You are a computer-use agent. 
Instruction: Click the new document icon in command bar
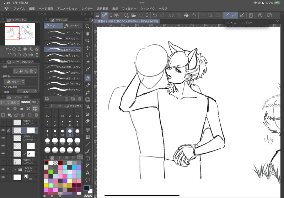[x=126, y=15]
